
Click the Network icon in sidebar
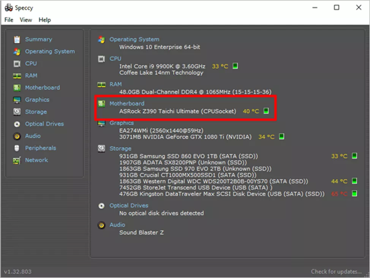point(17,160)
